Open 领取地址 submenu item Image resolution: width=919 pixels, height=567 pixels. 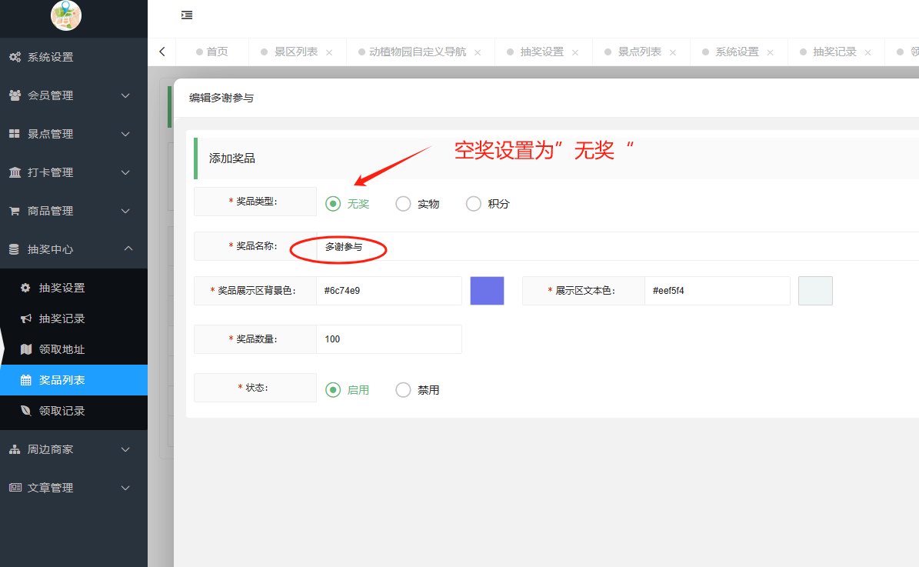pos(74,349)
